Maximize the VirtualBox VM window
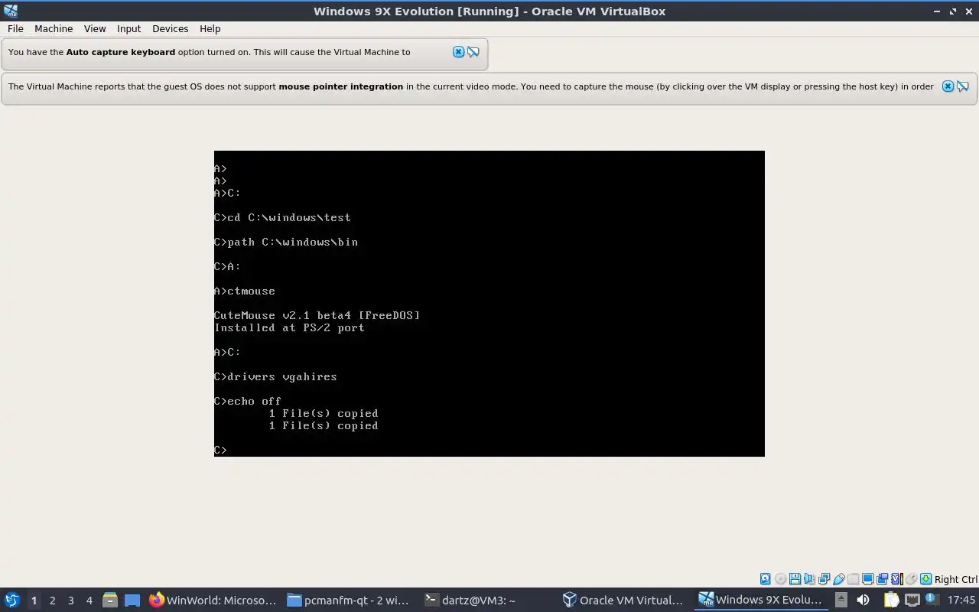 (953, 11)
